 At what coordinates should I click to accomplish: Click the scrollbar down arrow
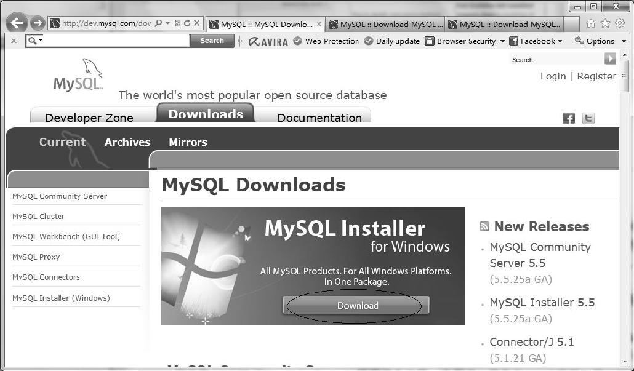[x=624, y=362]
